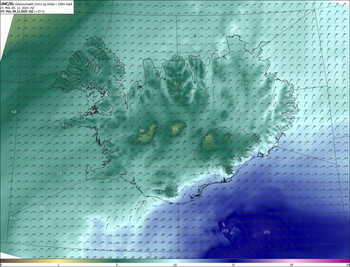The width and height of the screenshot is (350, 267).
Task: Click the 6.4 value label
Action: click(13, 218)
